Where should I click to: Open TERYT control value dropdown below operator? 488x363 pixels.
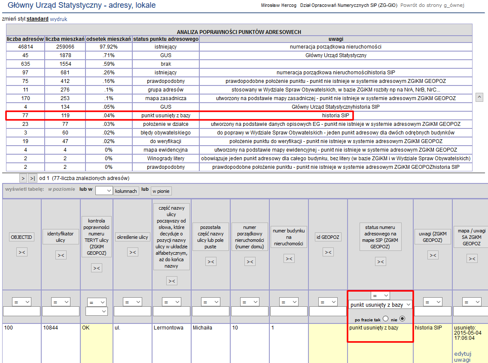(97, 311)
